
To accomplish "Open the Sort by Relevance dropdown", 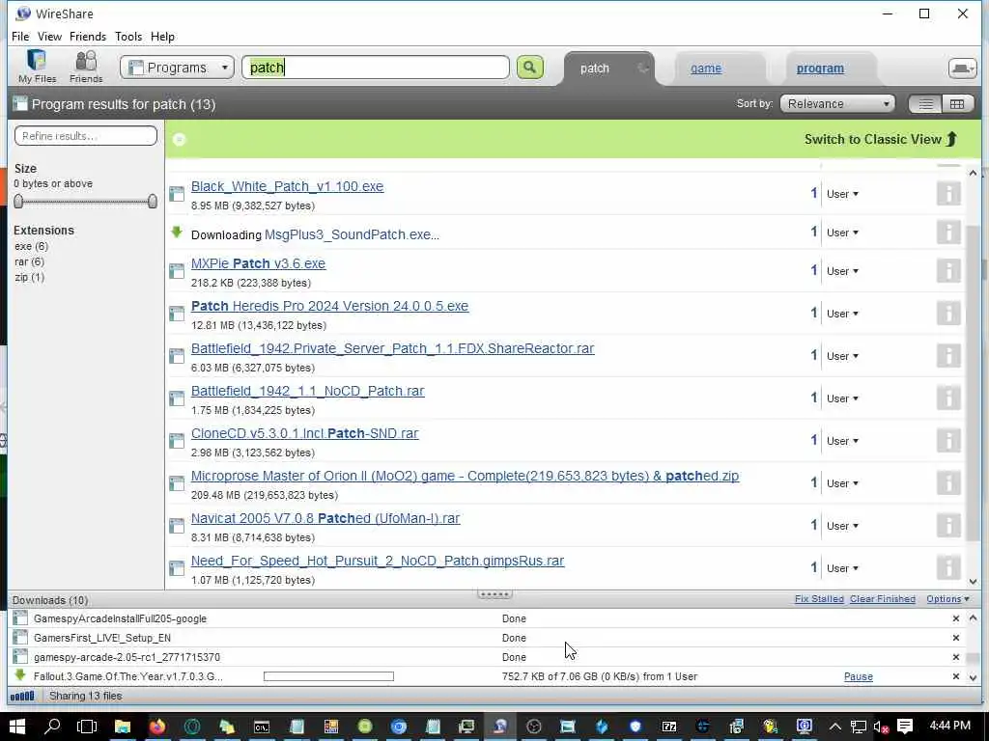I will click(x=837, y=104).
